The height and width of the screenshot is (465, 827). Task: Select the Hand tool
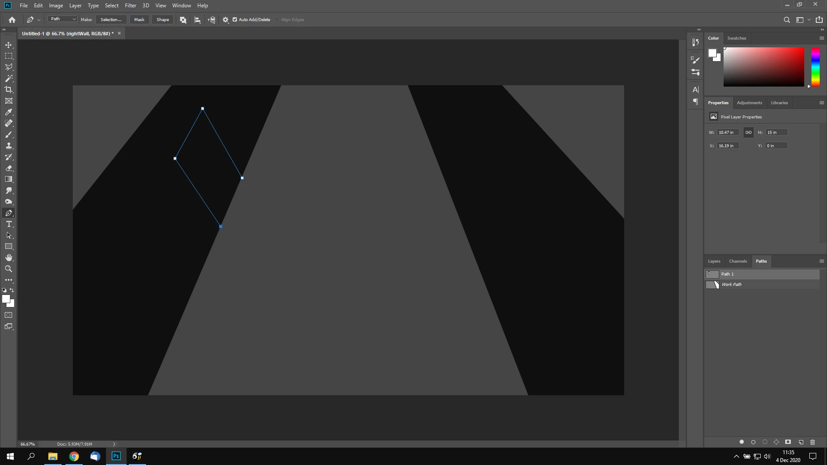tap(9, 257)
